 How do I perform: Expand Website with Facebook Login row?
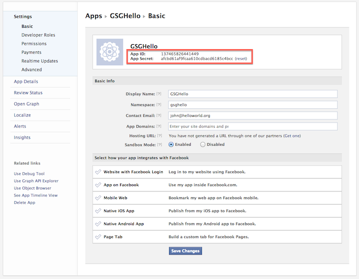pyautogui.click(x=217, y=172)
